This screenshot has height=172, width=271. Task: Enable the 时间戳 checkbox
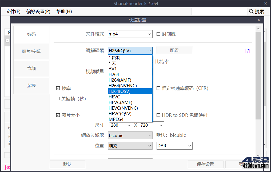158,34
